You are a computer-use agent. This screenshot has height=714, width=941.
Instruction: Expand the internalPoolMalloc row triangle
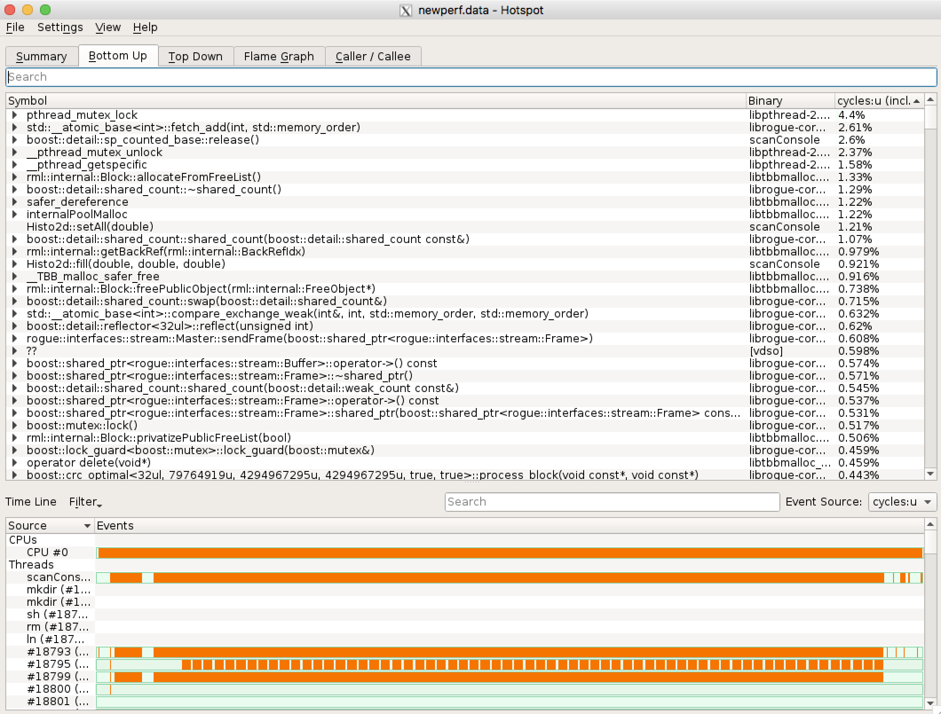pos(15,214)
